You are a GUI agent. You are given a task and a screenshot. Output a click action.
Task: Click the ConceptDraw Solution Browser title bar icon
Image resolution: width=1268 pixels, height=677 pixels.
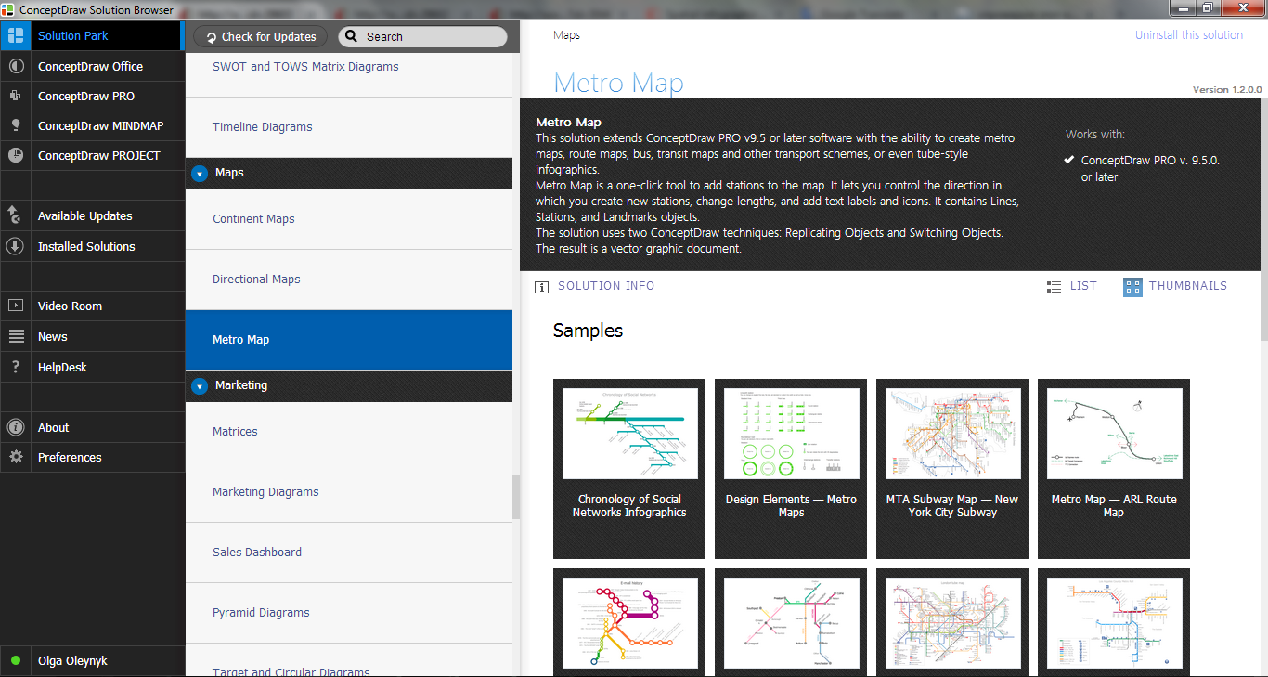click(x=9, y=9)
